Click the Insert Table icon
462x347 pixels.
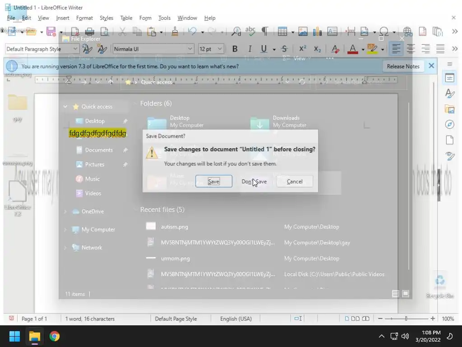[x=282, y=31]
